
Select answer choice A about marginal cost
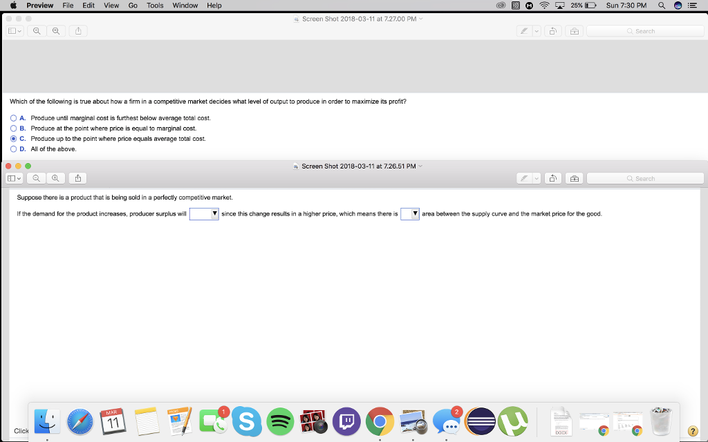[12, 118]
